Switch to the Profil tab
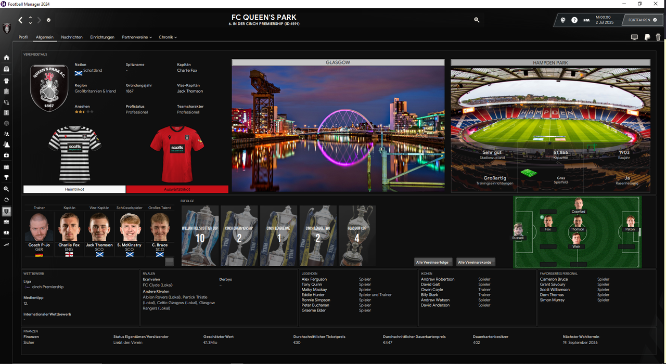This screenshot has width=666, height=364. (23, 37)
